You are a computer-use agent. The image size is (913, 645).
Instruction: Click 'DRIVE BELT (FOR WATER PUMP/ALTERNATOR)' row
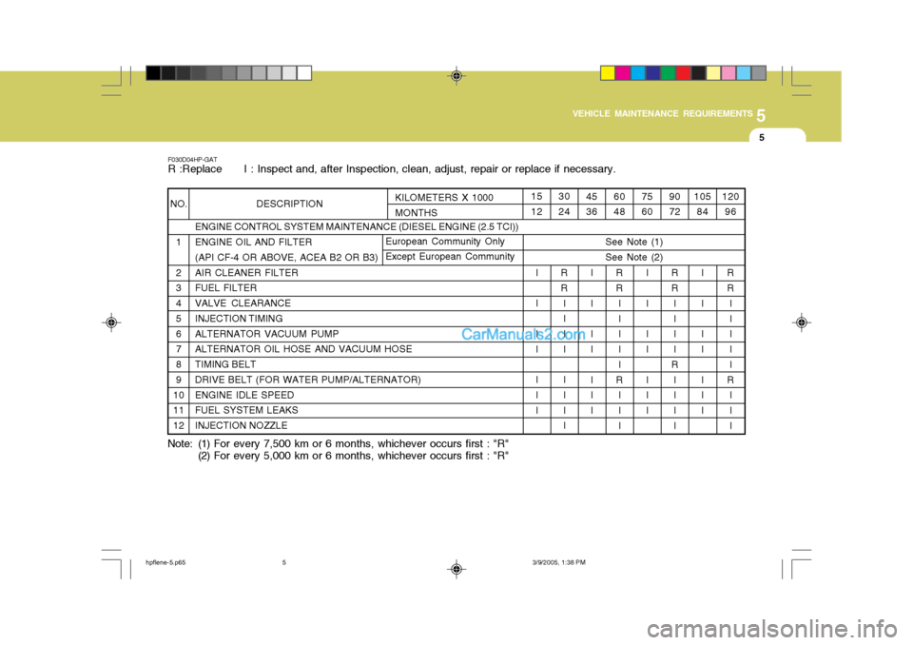coord(307,380)
